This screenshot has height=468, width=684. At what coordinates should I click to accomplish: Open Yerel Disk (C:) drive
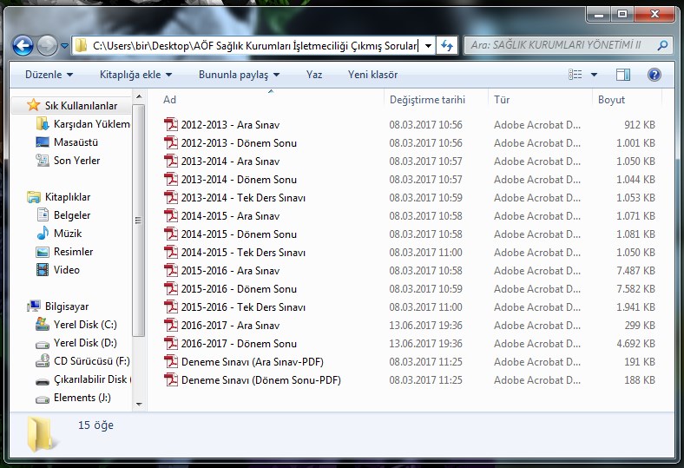[x=85, y=325]
